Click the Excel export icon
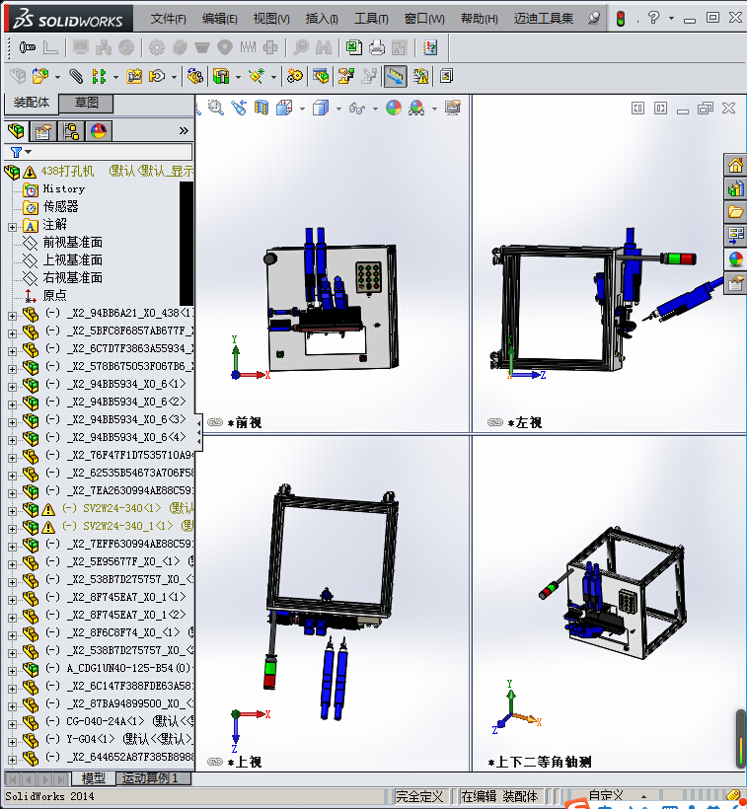 [354, 47]
